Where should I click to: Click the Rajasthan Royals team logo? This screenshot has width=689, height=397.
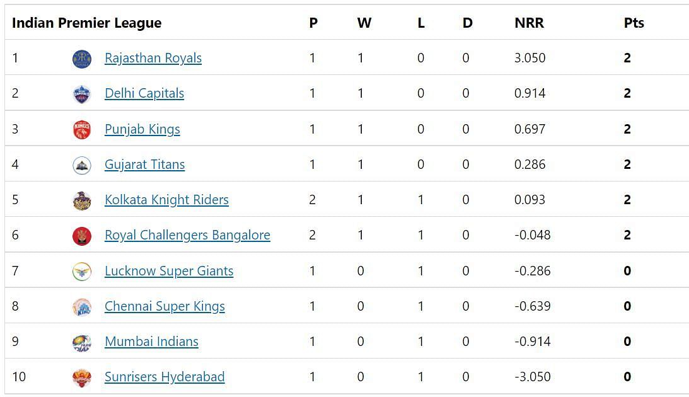[x=82, y=59]
